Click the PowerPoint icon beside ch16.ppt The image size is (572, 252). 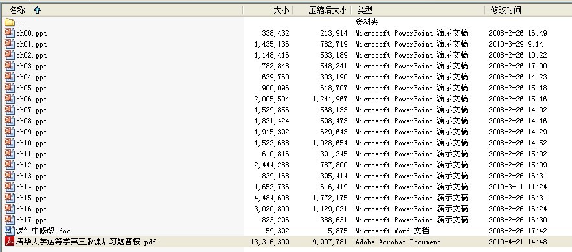[10, 208]
